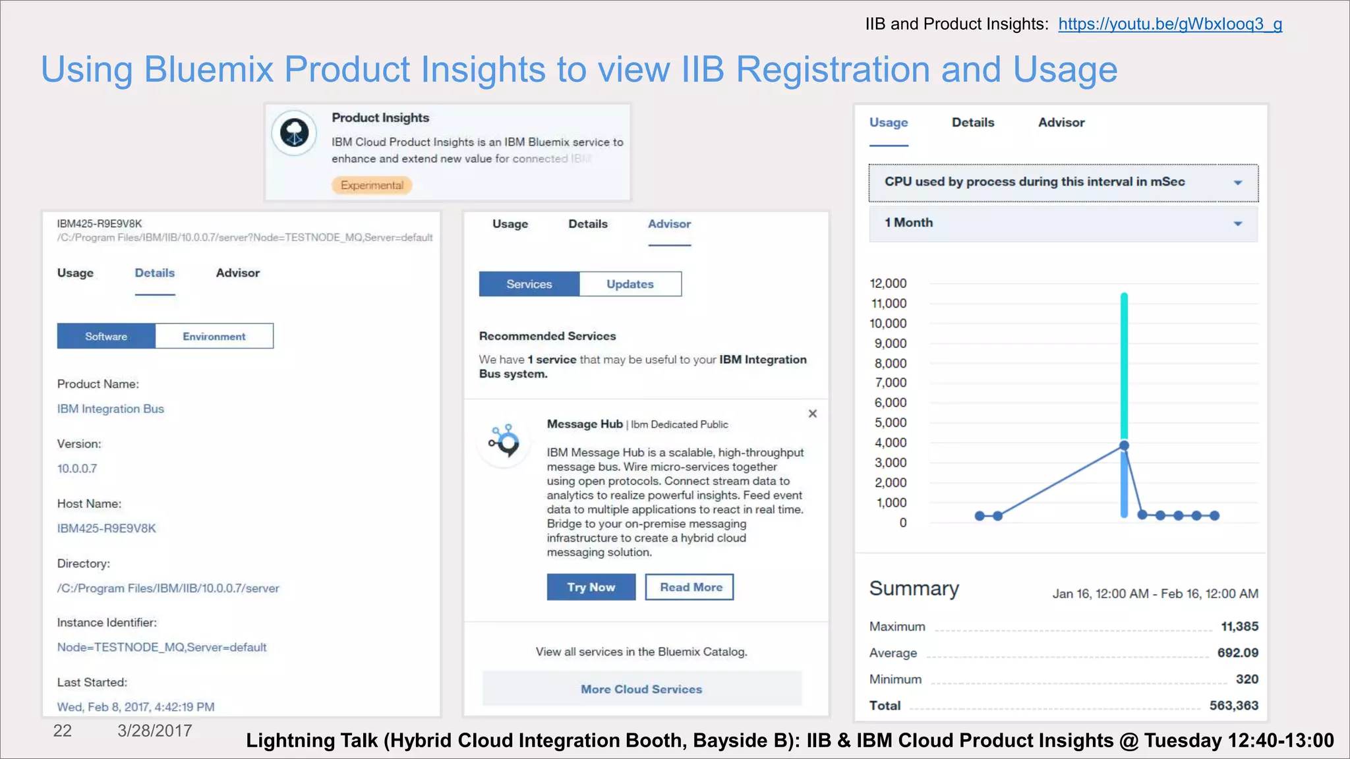The height and width of the screenshot is (759, 1350).
Task: Switch to the Usage tab in chart panel
Action: pos(889,123)
